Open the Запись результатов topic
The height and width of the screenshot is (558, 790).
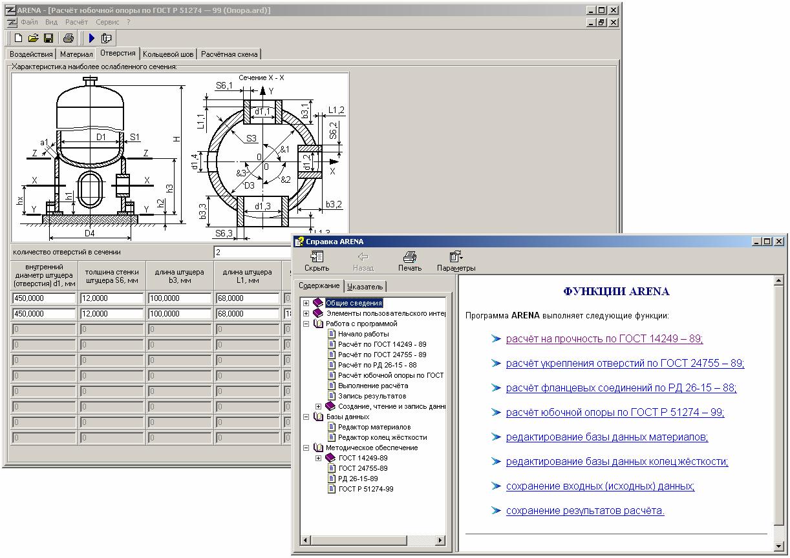(372, 396)
